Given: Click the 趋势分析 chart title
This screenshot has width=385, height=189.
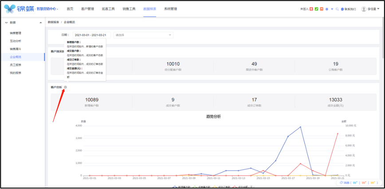Looking at the screenshot, I should (213, 117).
